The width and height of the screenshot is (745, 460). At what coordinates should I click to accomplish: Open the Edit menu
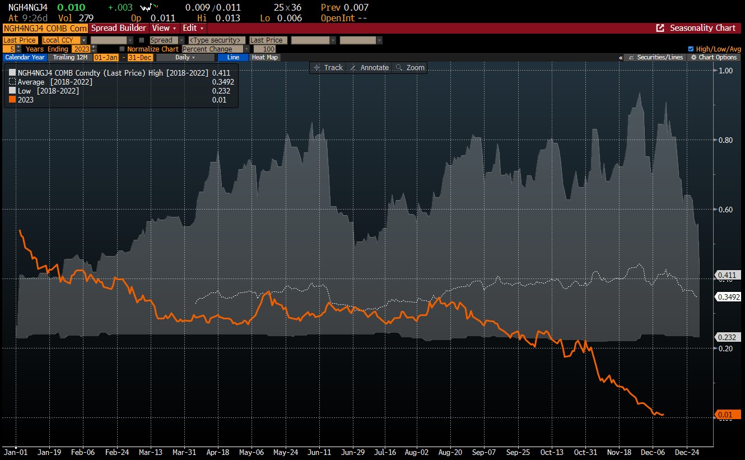pyautogui.click(x=193, y=28)
